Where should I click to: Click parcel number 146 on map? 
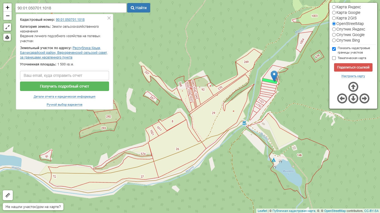point(299,155)
